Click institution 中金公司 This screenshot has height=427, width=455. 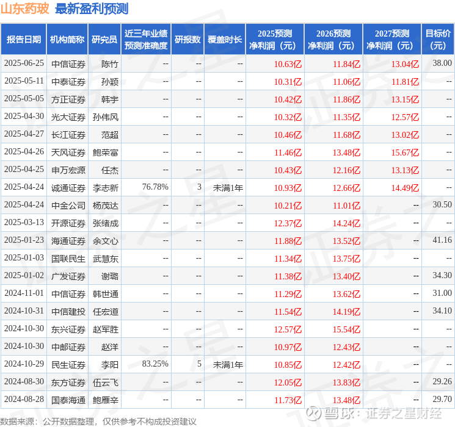pyautogui.click(x=68, y=206)
